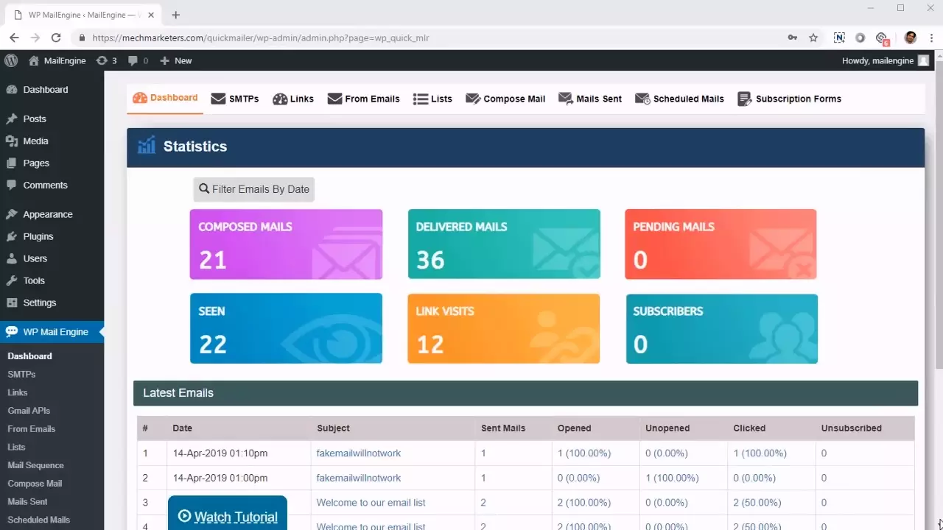Click the Subscribers card
The image size is (943, 530).
[721, 328]
